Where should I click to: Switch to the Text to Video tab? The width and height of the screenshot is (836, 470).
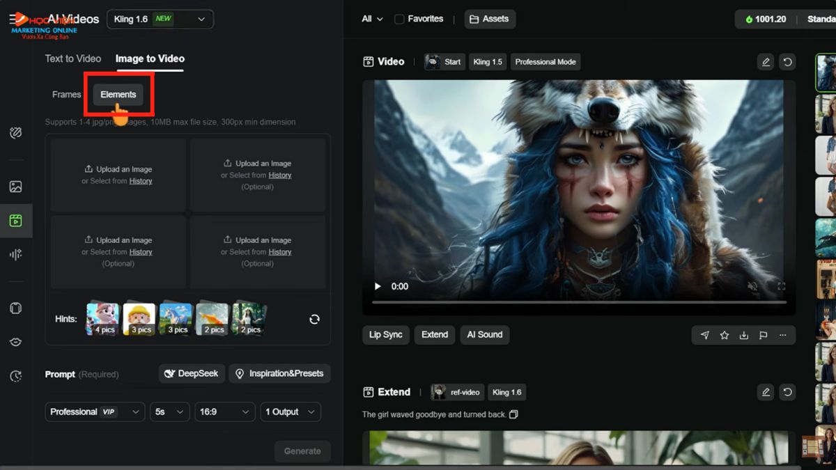tap(73, 58)
